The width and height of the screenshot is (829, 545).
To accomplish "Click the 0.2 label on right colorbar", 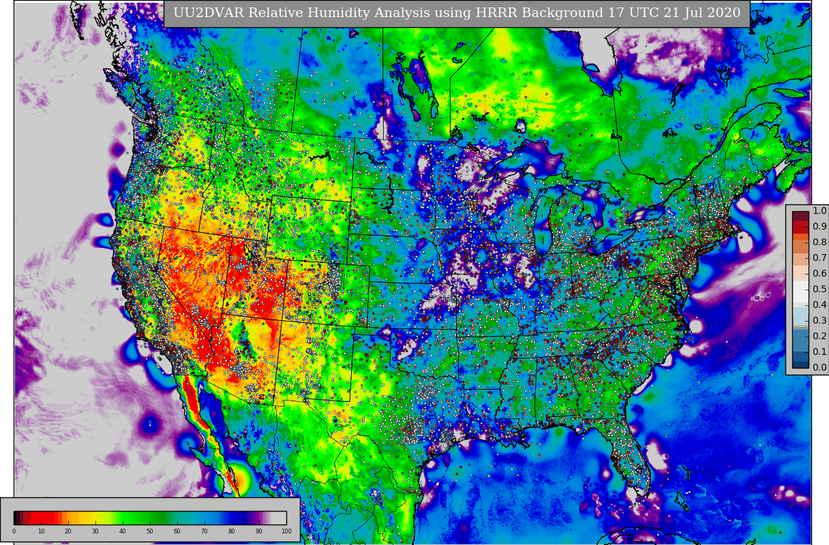I will (819, 337).
